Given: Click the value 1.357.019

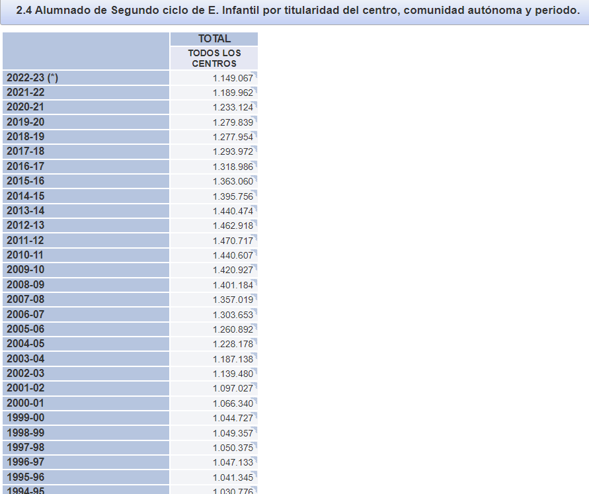Looking at the screenshot, I should click(233, 300).
